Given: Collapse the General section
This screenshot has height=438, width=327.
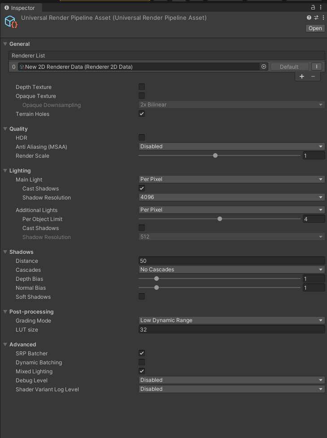Looking at the screenshot, I should (5, 44).
